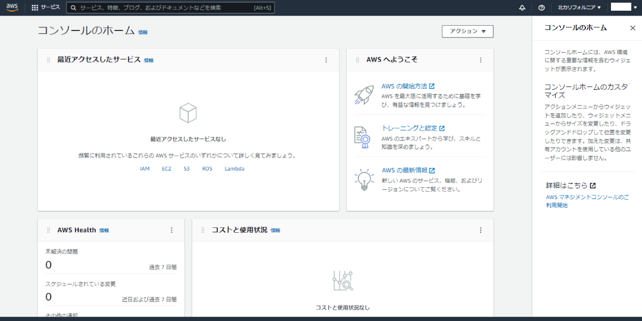Click 情報 link next to コンソールのホーム title

(x=143, y=33)
